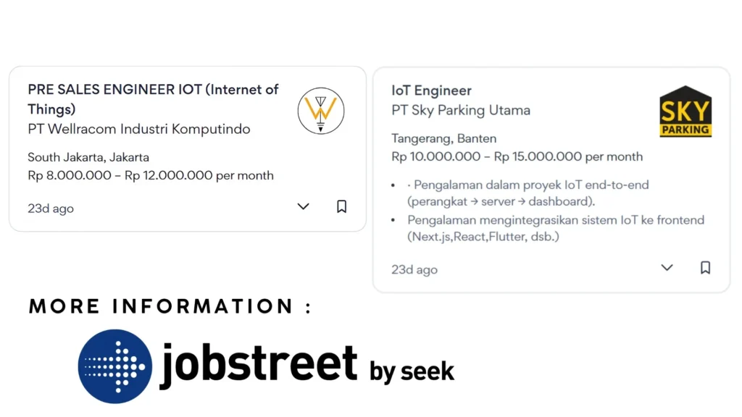Click the jobstreet wordmark text
Screen dimensions: 742x417
[259, 364]
